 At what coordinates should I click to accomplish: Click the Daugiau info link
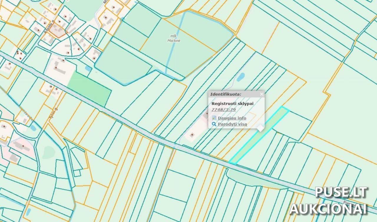(x=232, y=118)
